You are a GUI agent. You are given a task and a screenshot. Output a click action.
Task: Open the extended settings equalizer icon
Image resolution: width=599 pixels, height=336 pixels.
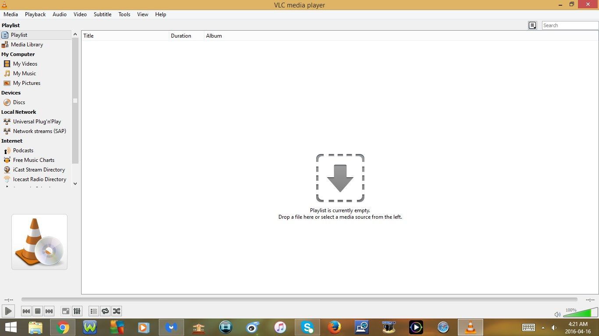point(77,311)
